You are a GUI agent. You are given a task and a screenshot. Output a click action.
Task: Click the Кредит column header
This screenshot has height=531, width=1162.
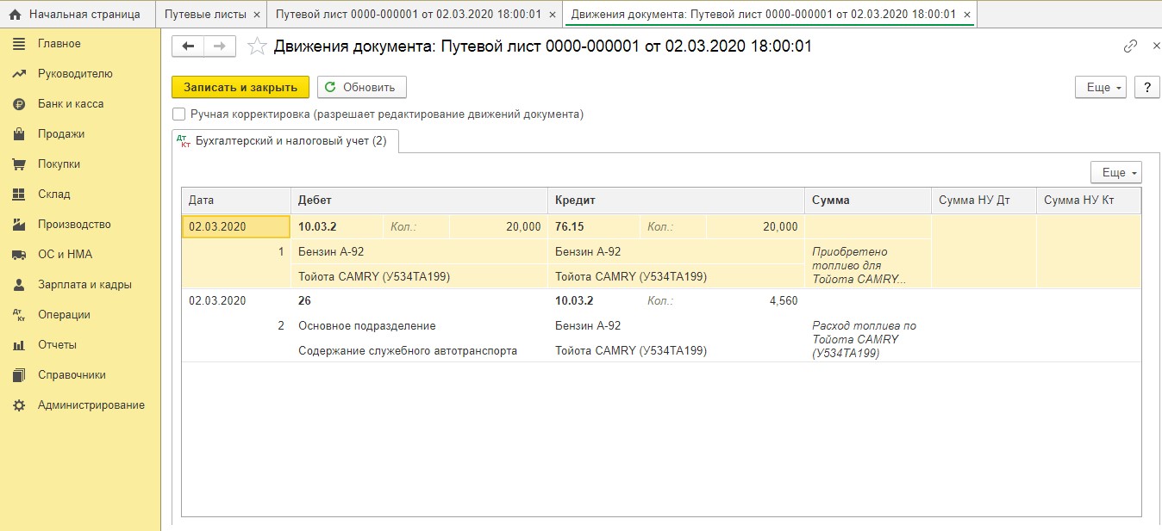677,200
